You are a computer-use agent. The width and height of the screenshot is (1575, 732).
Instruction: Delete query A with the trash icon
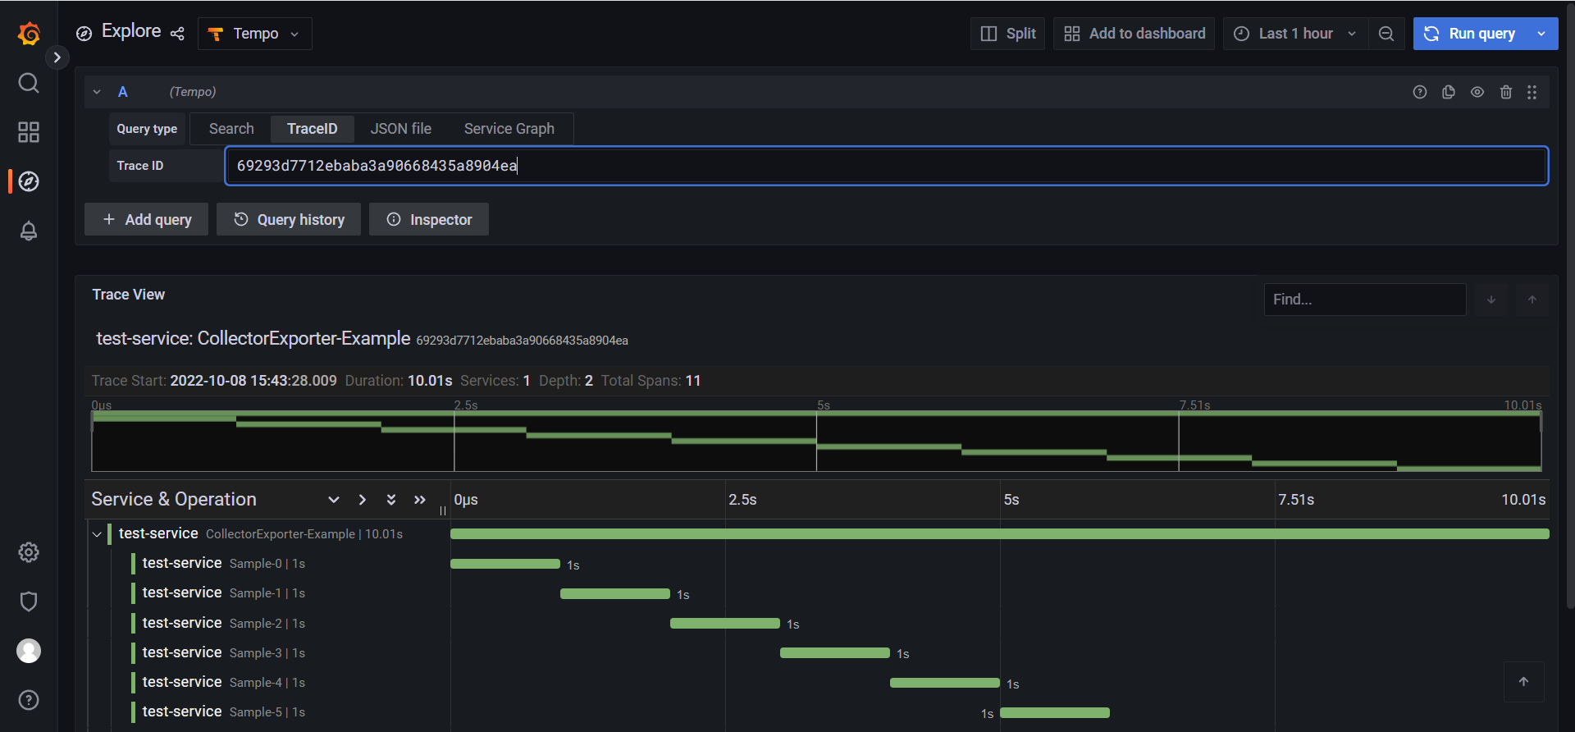(x=1506, y=92)
